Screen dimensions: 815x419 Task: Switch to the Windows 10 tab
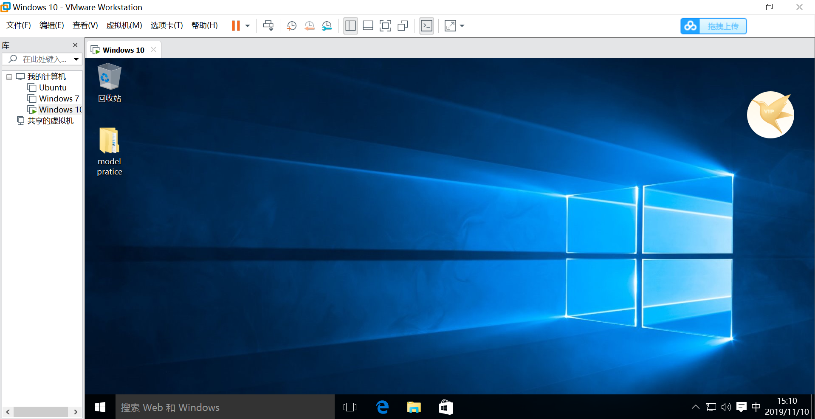pyautogui.click(x=122, y=49)
